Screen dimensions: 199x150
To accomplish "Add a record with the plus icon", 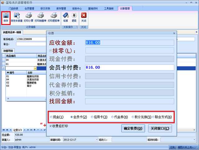I will tap(35, 130).
